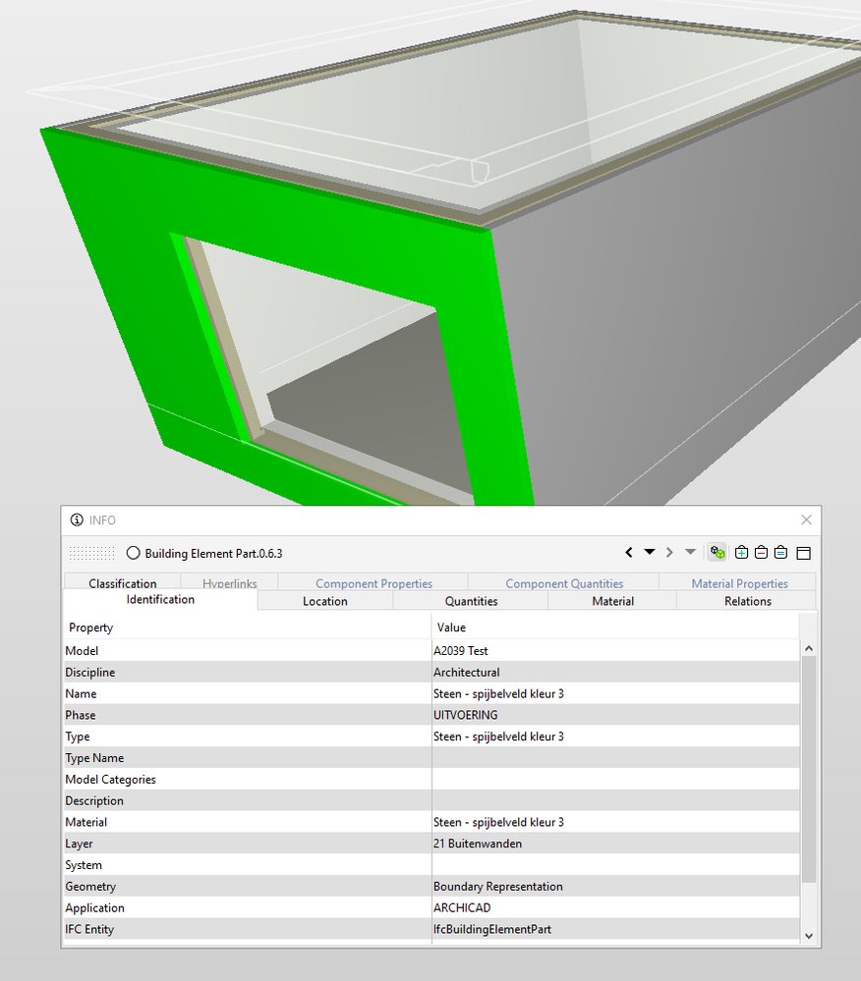
Task: Click the selection basket list icon
Action: (781, 552)
